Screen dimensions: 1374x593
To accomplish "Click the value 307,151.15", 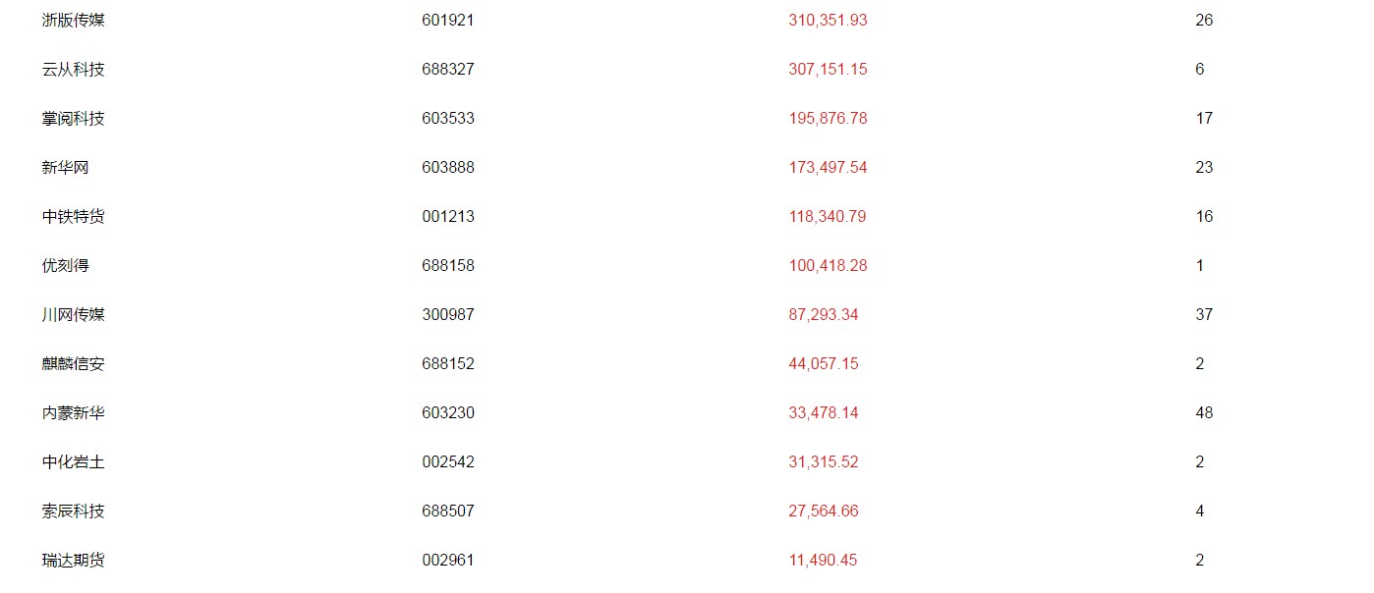I will click(x=828, y=70).
